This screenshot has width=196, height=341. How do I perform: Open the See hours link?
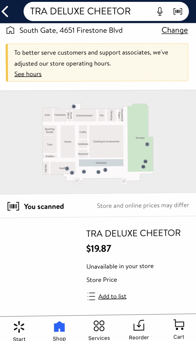click(28, 74)
